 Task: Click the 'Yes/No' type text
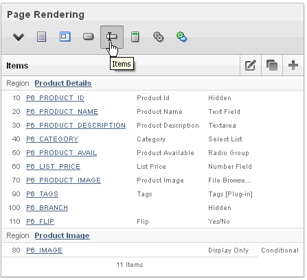coord(219,222)
